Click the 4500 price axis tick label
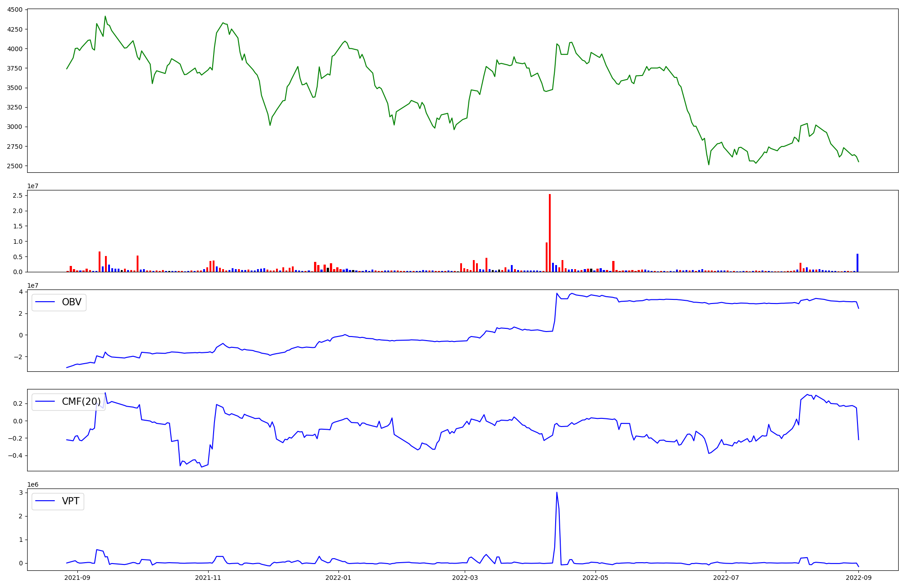This screenshot has height=588, width=905. [x=14, y=9]
